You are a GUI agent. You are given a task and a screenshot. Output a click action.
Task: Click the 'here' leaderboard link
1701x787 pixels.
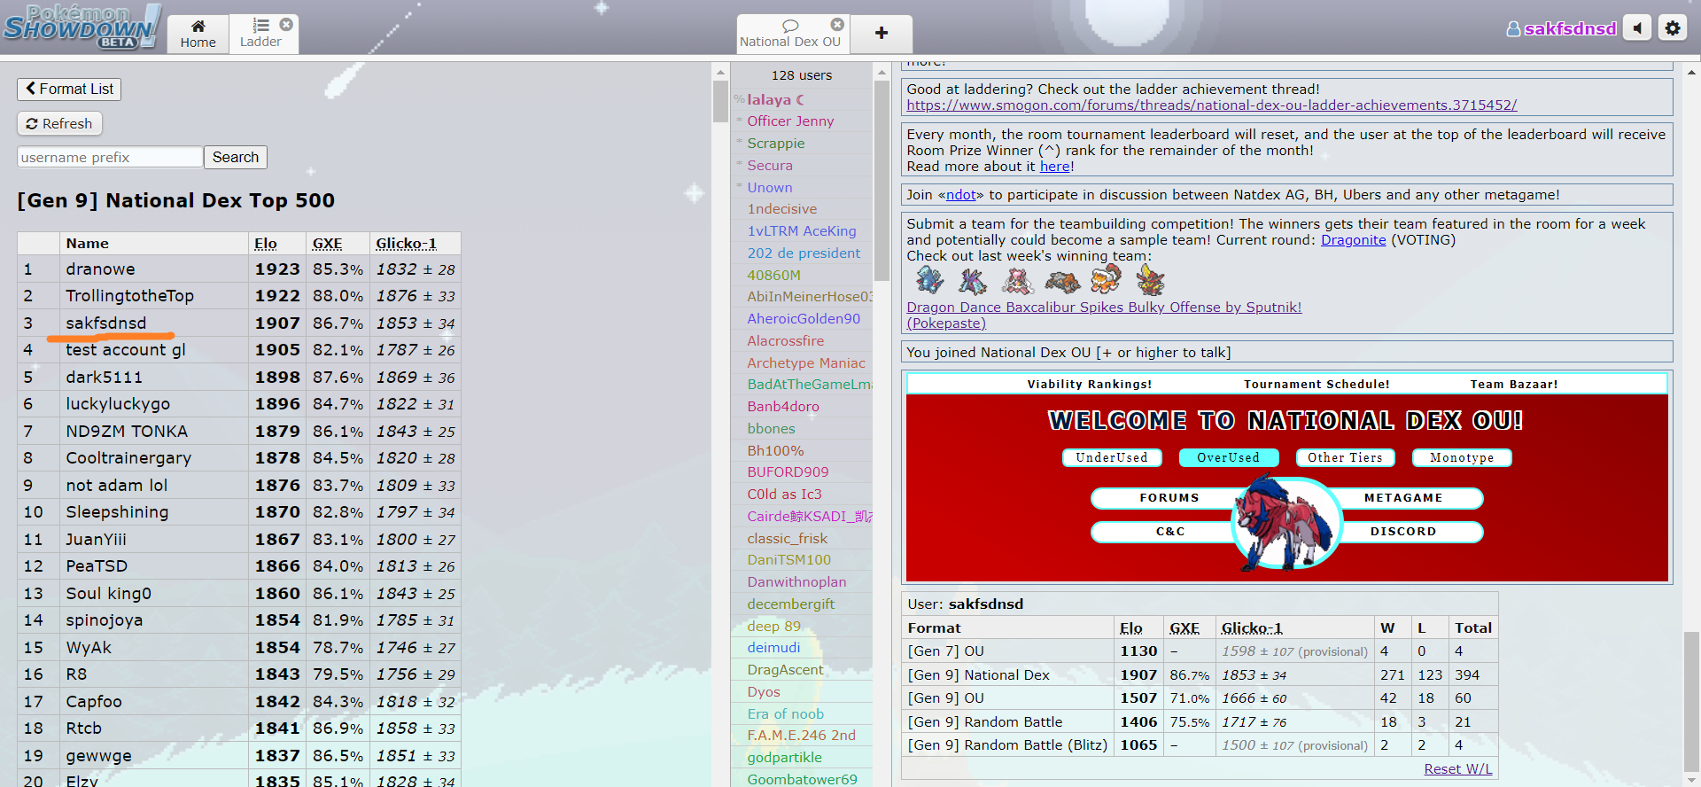1054,166
